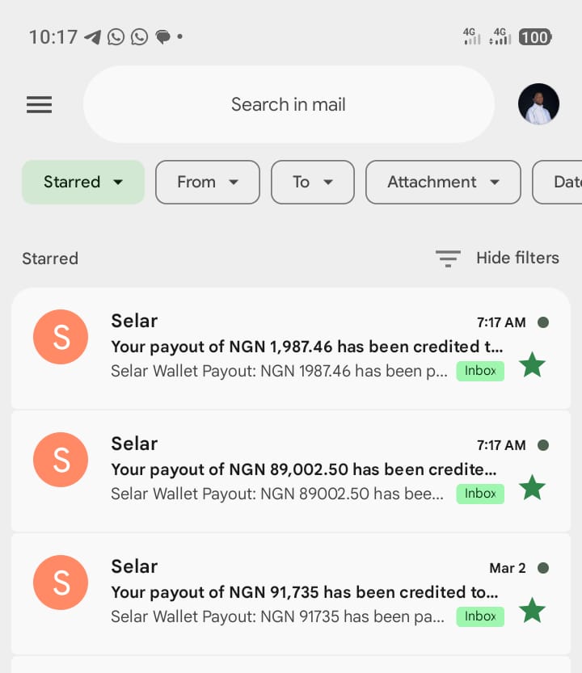This screenshot has height=673, width=582.
Task: Focus the Search in mail field
Action: [289, 104]
